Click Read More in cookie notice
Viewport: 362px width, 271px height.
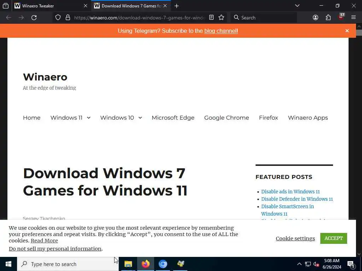point(44,241)
